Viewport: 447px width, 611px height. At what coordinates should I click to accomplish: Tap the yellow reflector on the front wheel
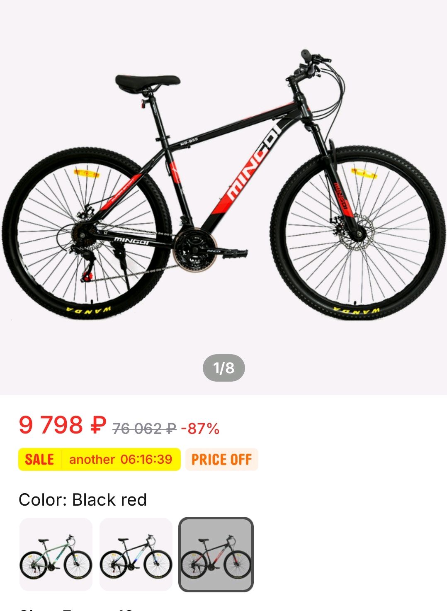coord(364,172)
